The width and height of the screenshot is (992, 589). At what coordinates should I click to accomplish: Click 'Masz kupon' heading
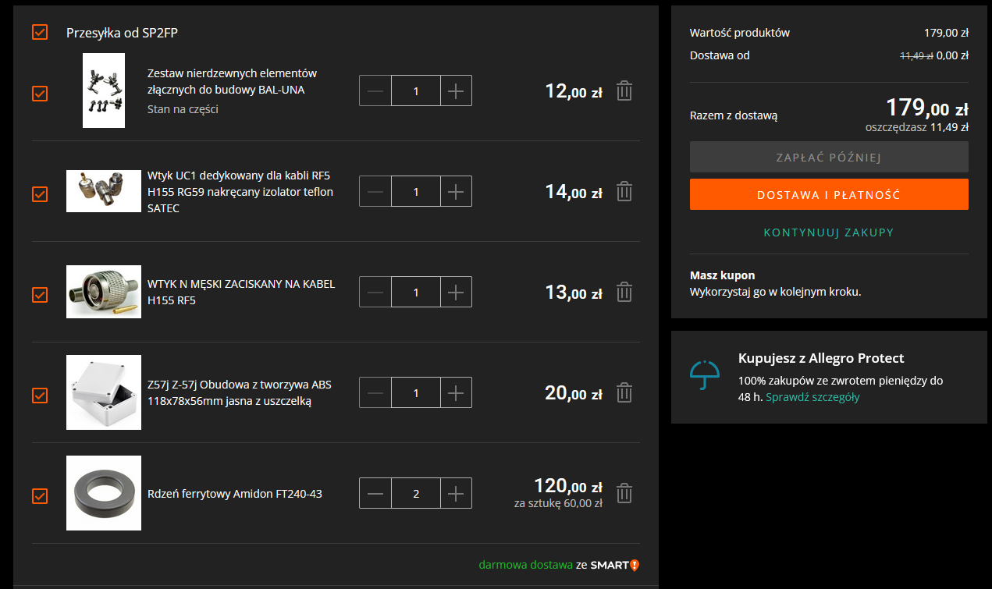click(x=723, y=275)
